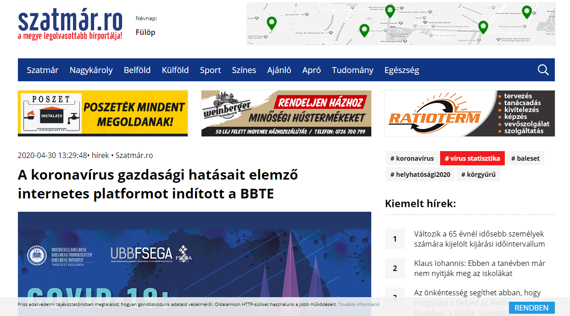Open the Poszet Instalații banner ad
The width and height of the screenshot is (570, 316).
[x=103, y=113]
